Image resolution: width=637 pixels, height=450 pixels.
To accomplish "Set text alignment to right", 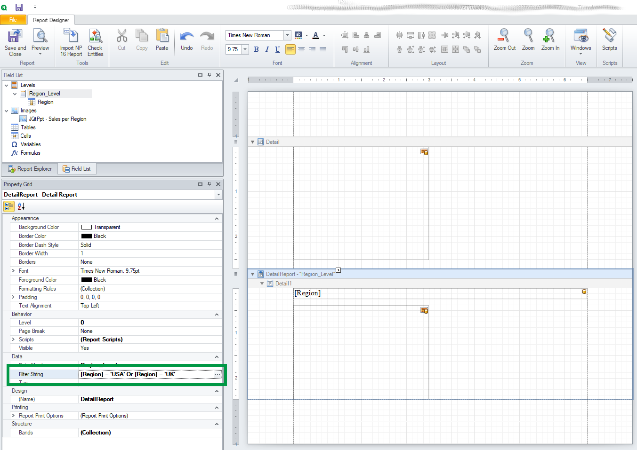I will click(x=312, y=49).
